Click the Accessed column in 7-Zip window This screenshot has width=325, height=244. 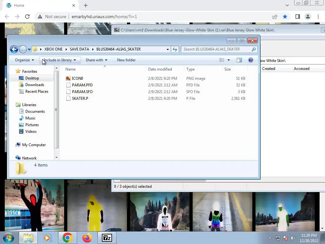click(x=302, y=69)
